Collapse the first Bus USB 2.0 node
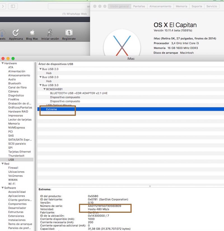This screenshot has height=231, width=224. pos(41,69)
